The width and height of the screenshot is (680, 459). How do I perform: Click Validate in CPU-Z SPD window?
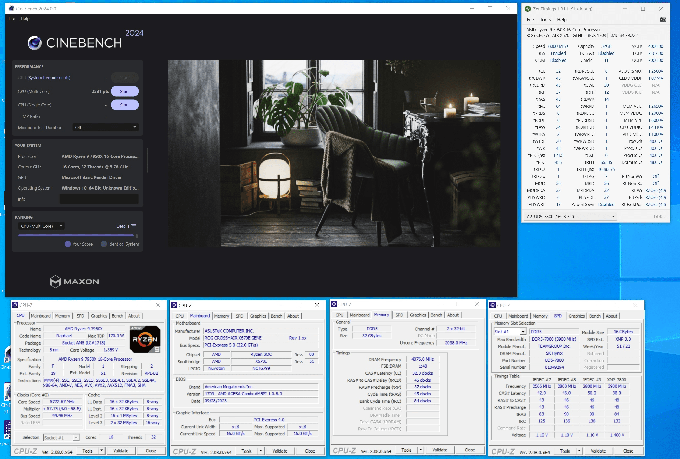(x=598, y=451)
